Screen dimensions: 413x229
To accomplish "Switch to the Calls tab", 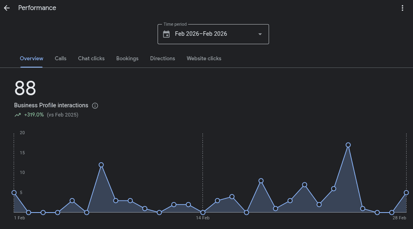I will tap(61, 59).
